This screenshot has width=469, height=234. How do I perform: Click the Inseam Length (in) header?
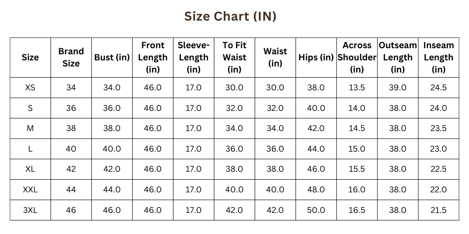pyautogui.click(x=438, y=58)
